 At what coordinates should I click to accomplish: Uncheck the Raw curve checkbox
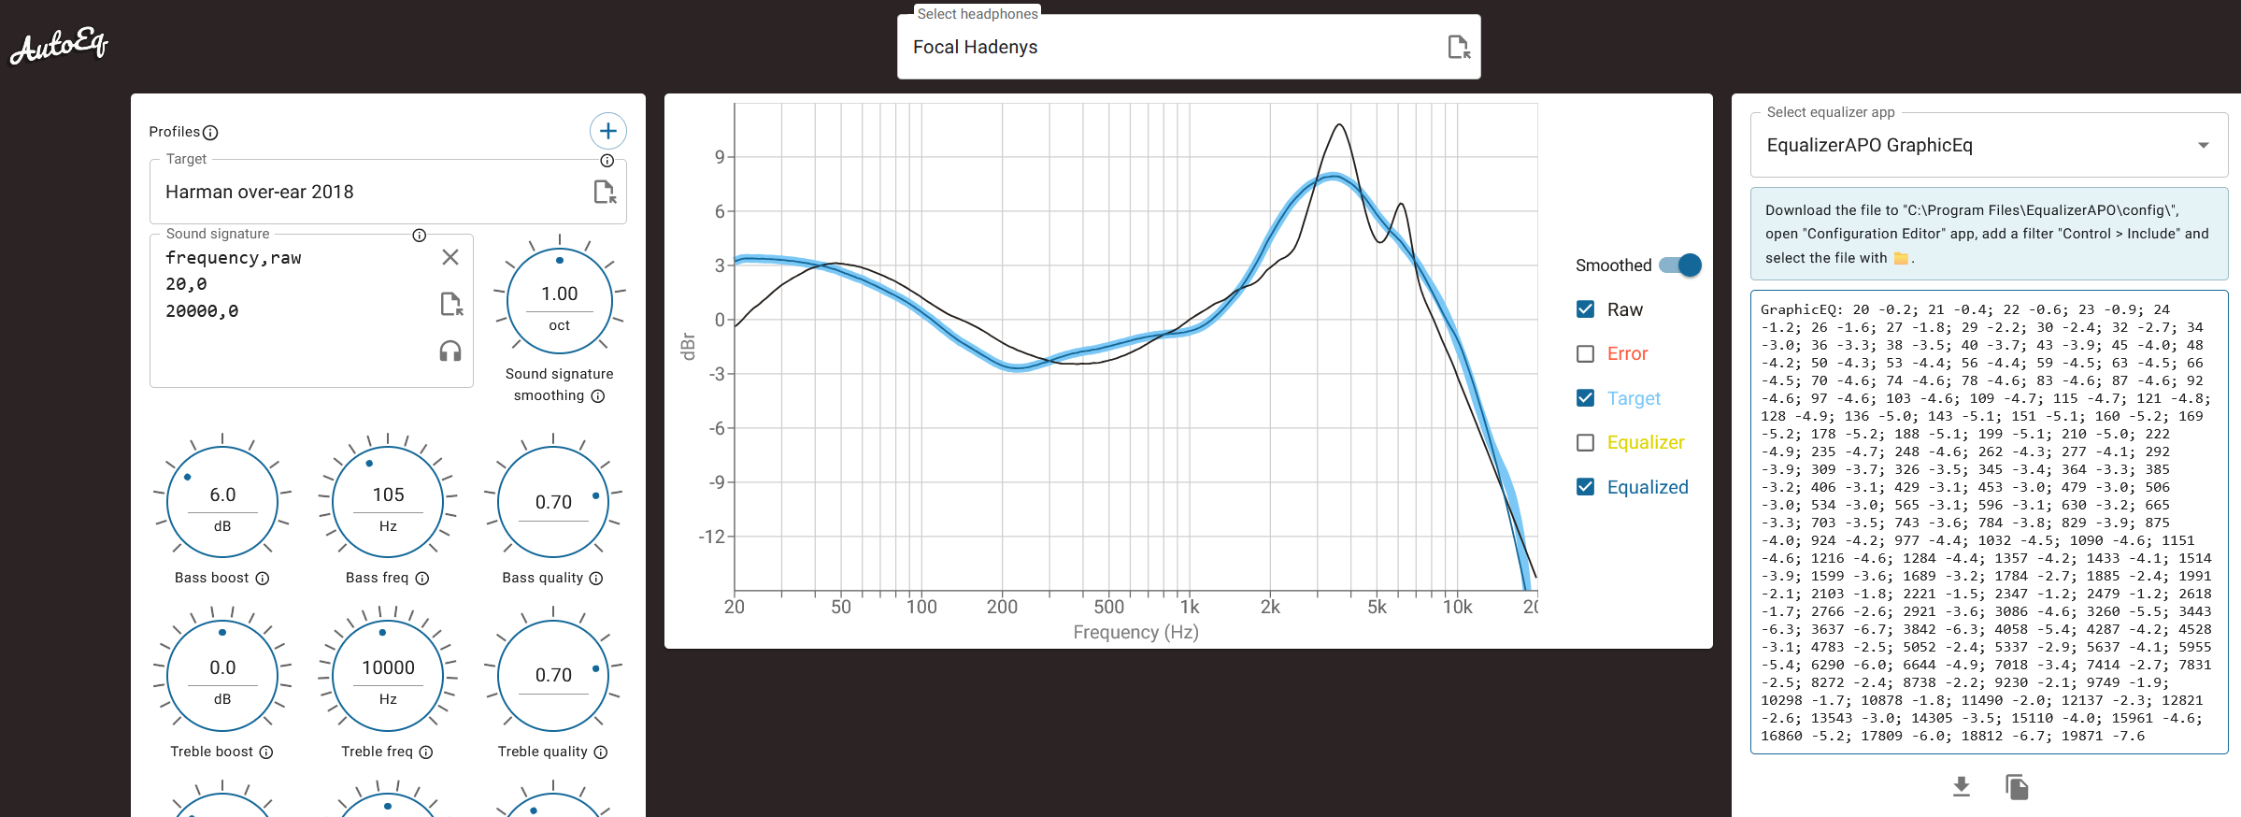1585,309
